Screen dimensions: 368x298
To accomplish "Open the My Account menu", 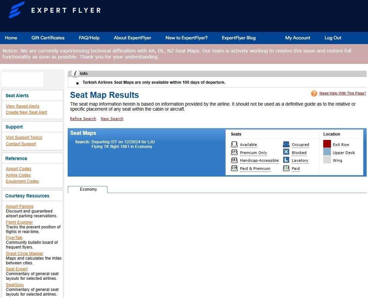I will click(297, 38).
